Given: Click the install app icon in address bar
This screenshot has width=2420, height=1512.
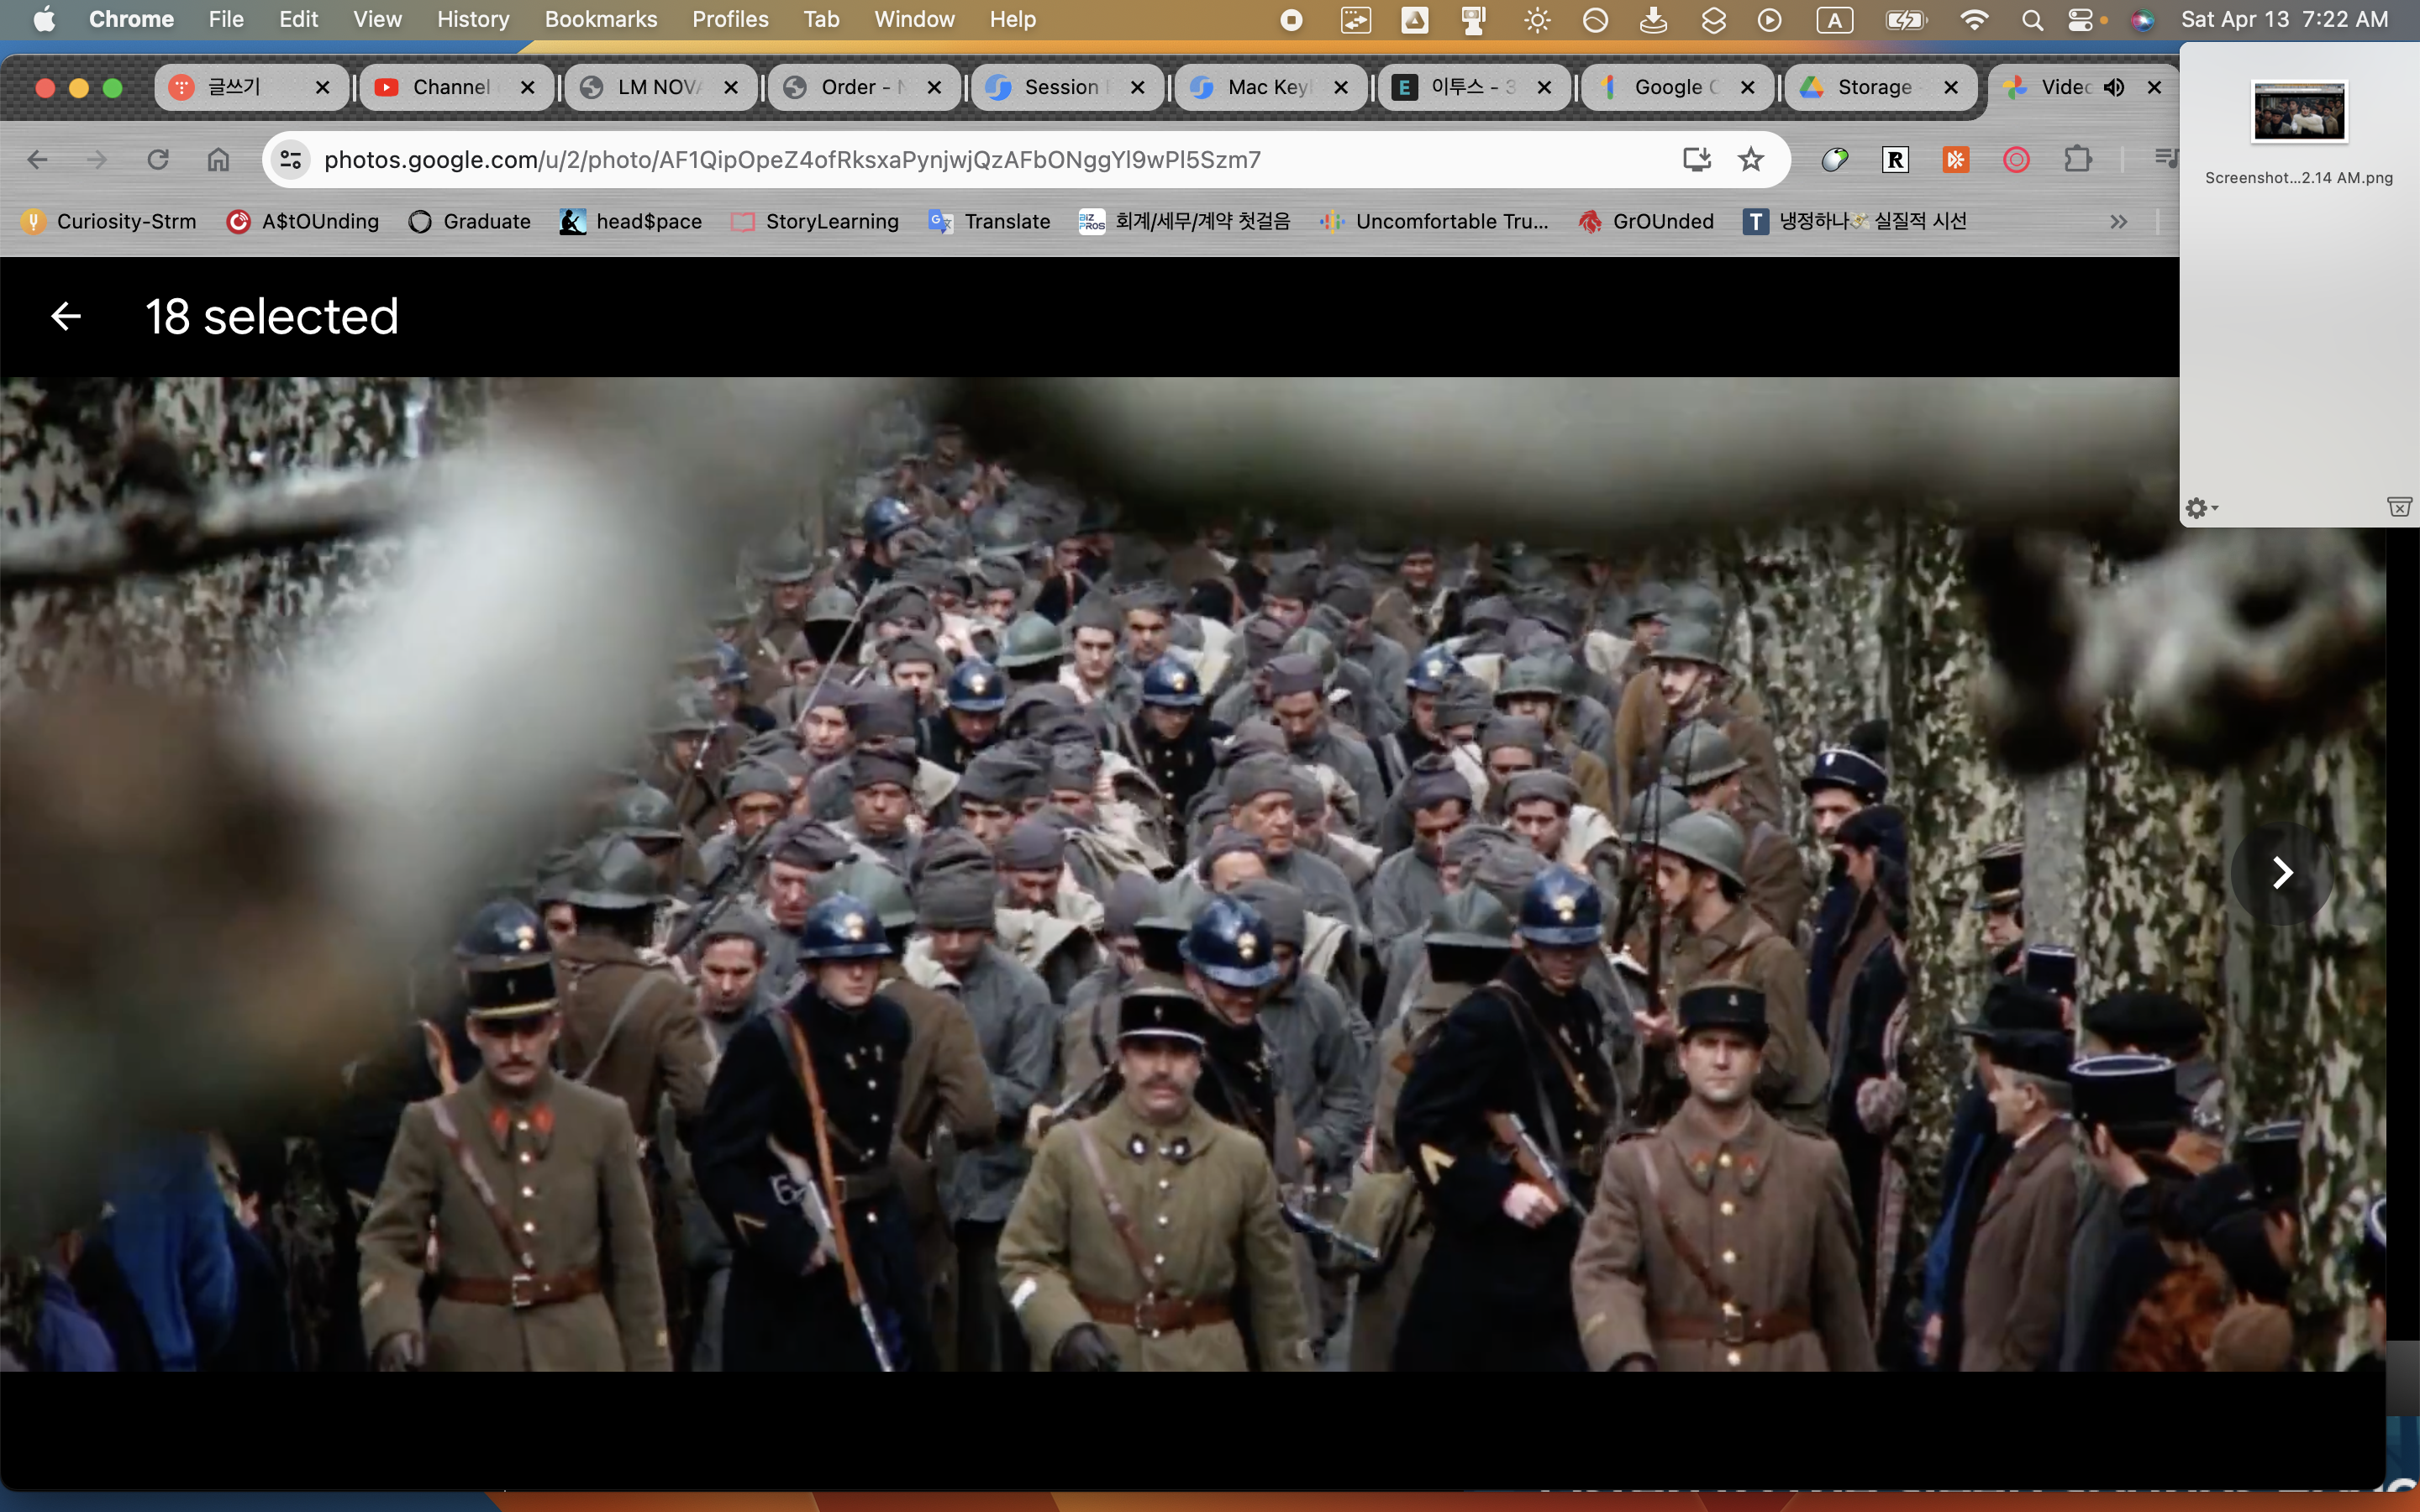Looking at the screenshot, I should click(x=1696, y=160).
